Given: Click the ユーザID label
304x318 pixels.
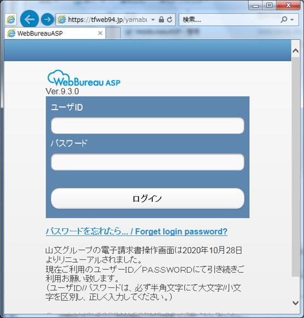Looking at the screenshot, I should point(67,107).
